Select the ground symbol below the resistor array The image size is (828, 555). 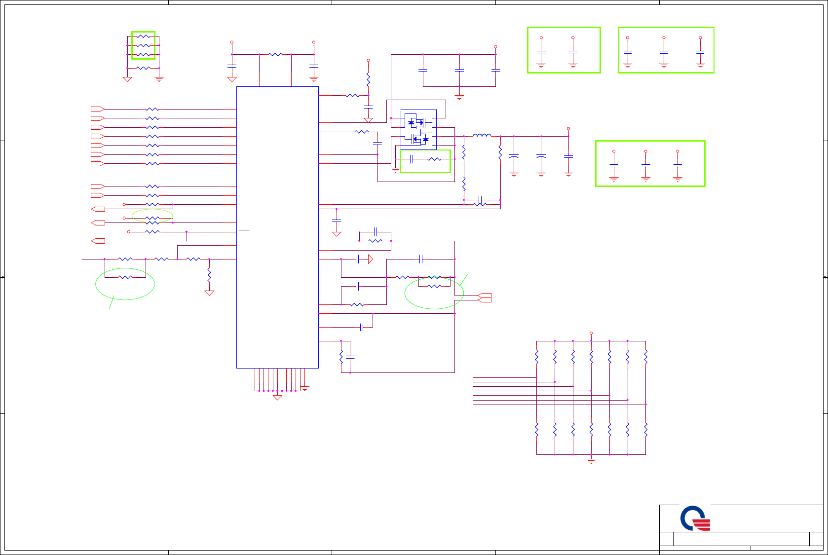coord(591,460)
